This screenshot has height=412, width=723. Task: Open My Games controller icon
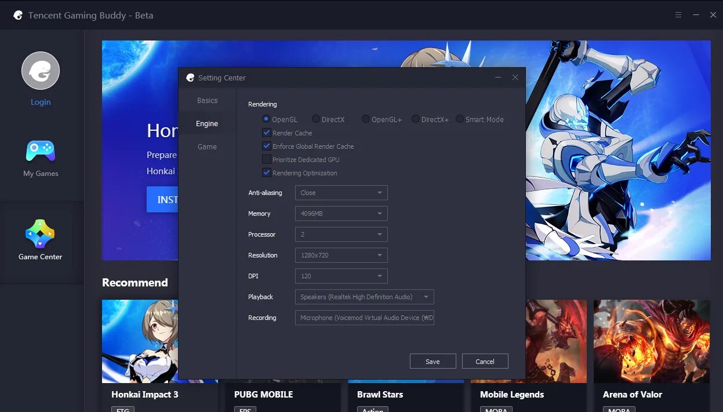[41, 151]
